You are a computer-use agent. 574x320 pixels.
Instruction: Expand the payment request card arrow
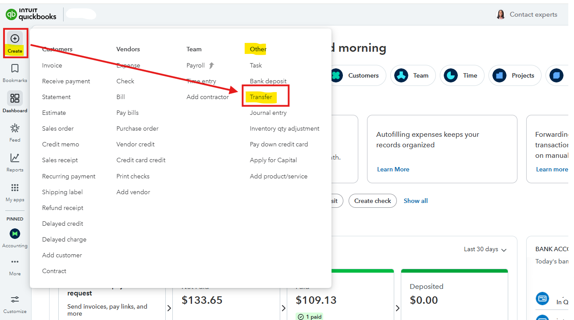(x=169, y=308)
